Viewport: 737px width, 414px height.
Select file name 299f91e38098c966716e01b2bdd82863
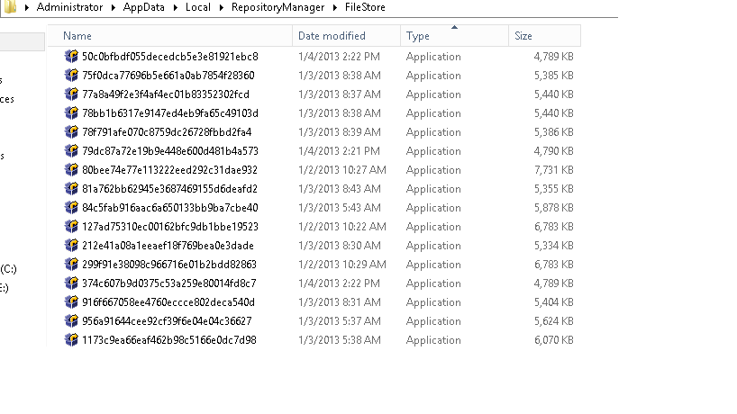[169, 265]
